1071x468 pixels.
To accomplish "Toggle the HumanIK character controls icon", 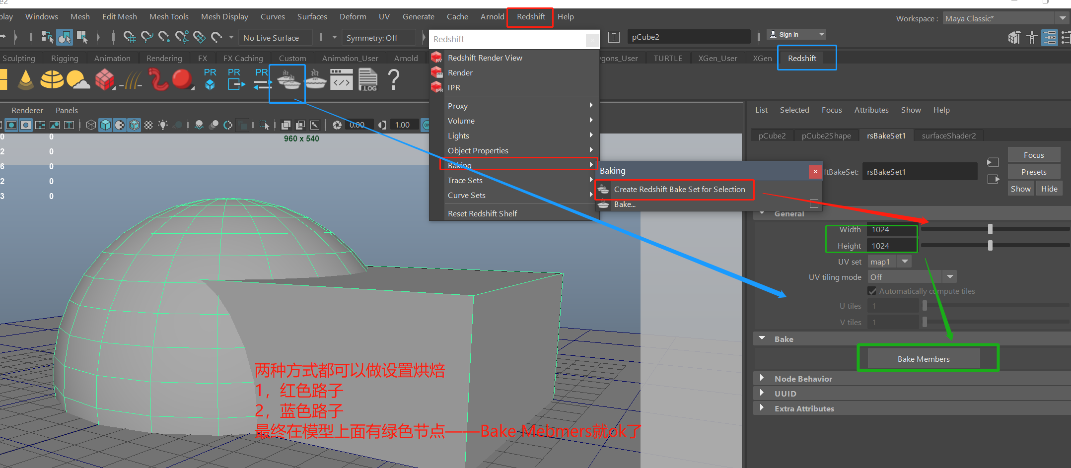I will [1032, 37].
